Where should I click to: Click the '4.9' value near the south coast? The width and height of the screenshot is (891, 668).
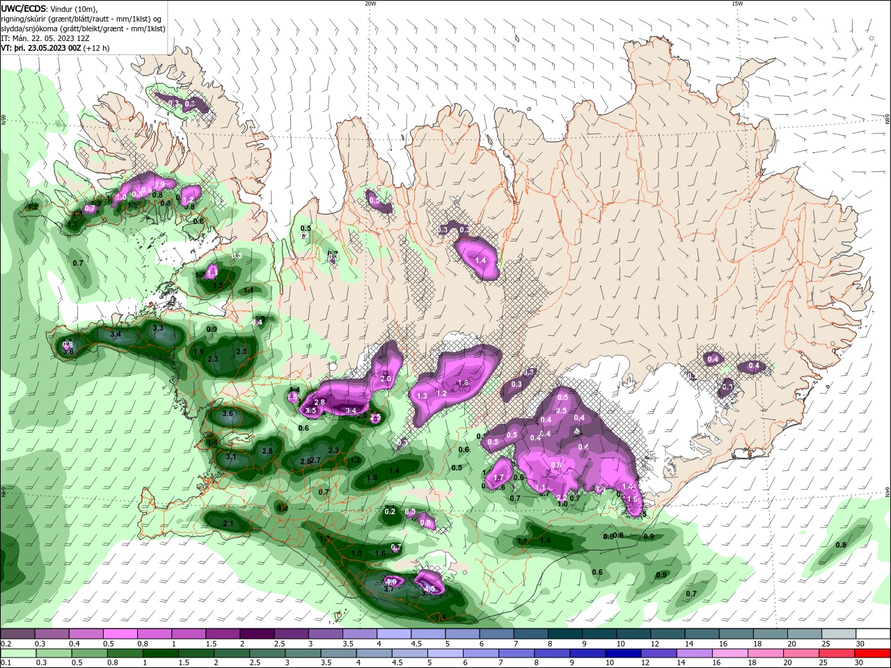[391, 582]
